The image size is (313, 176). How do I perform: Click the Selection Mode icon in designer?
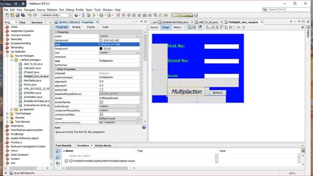click(x=189, y=27)
